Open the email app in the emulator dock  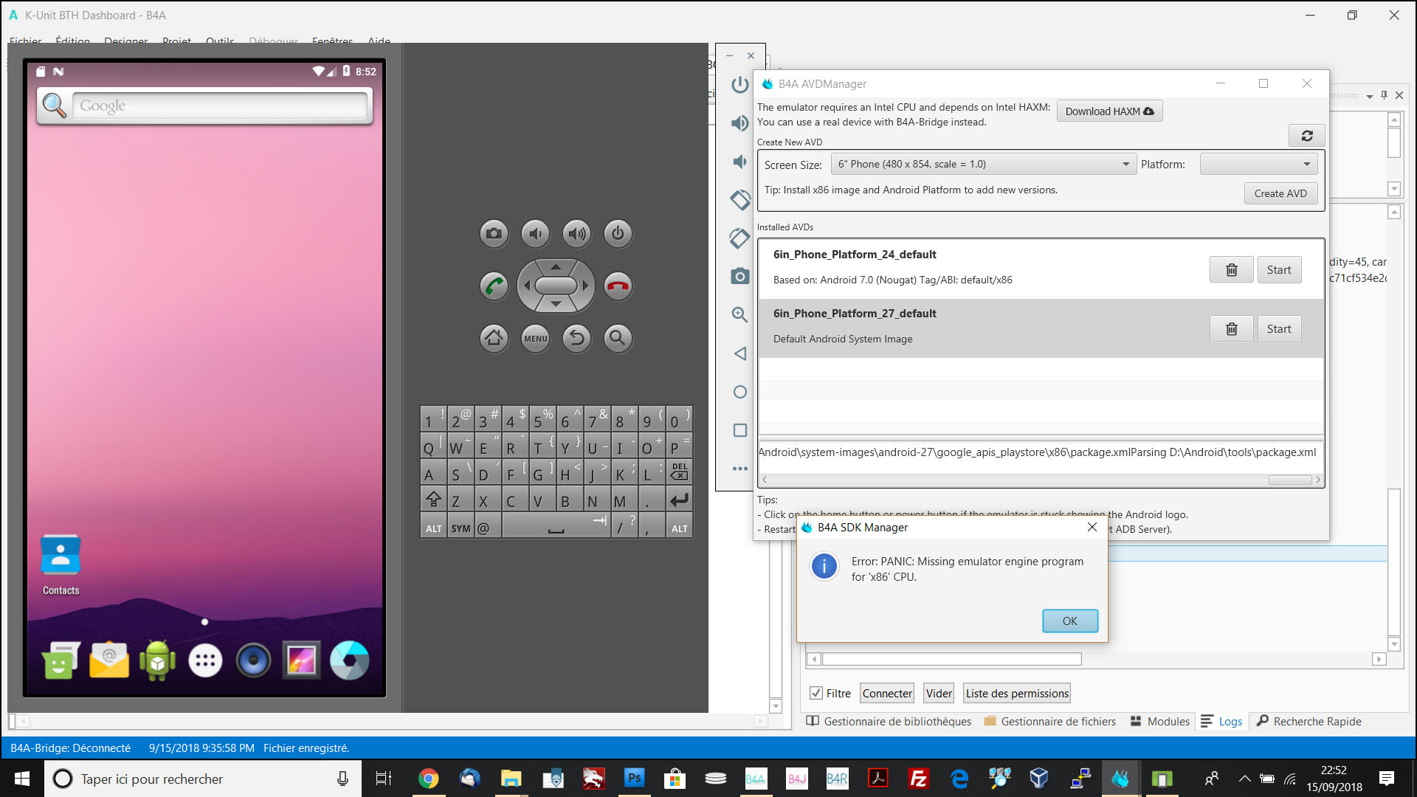click(109, 660)
